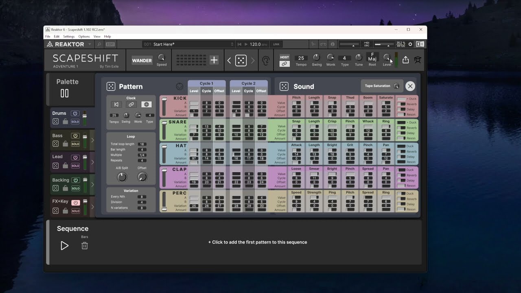The width and height of the screenshot is (521, 293).
Task: Click the ear listen icon
Action: [265, 61]
